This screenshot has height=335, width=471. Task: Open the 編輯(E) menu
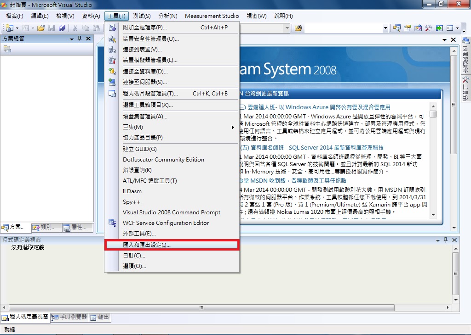point(40,16)
